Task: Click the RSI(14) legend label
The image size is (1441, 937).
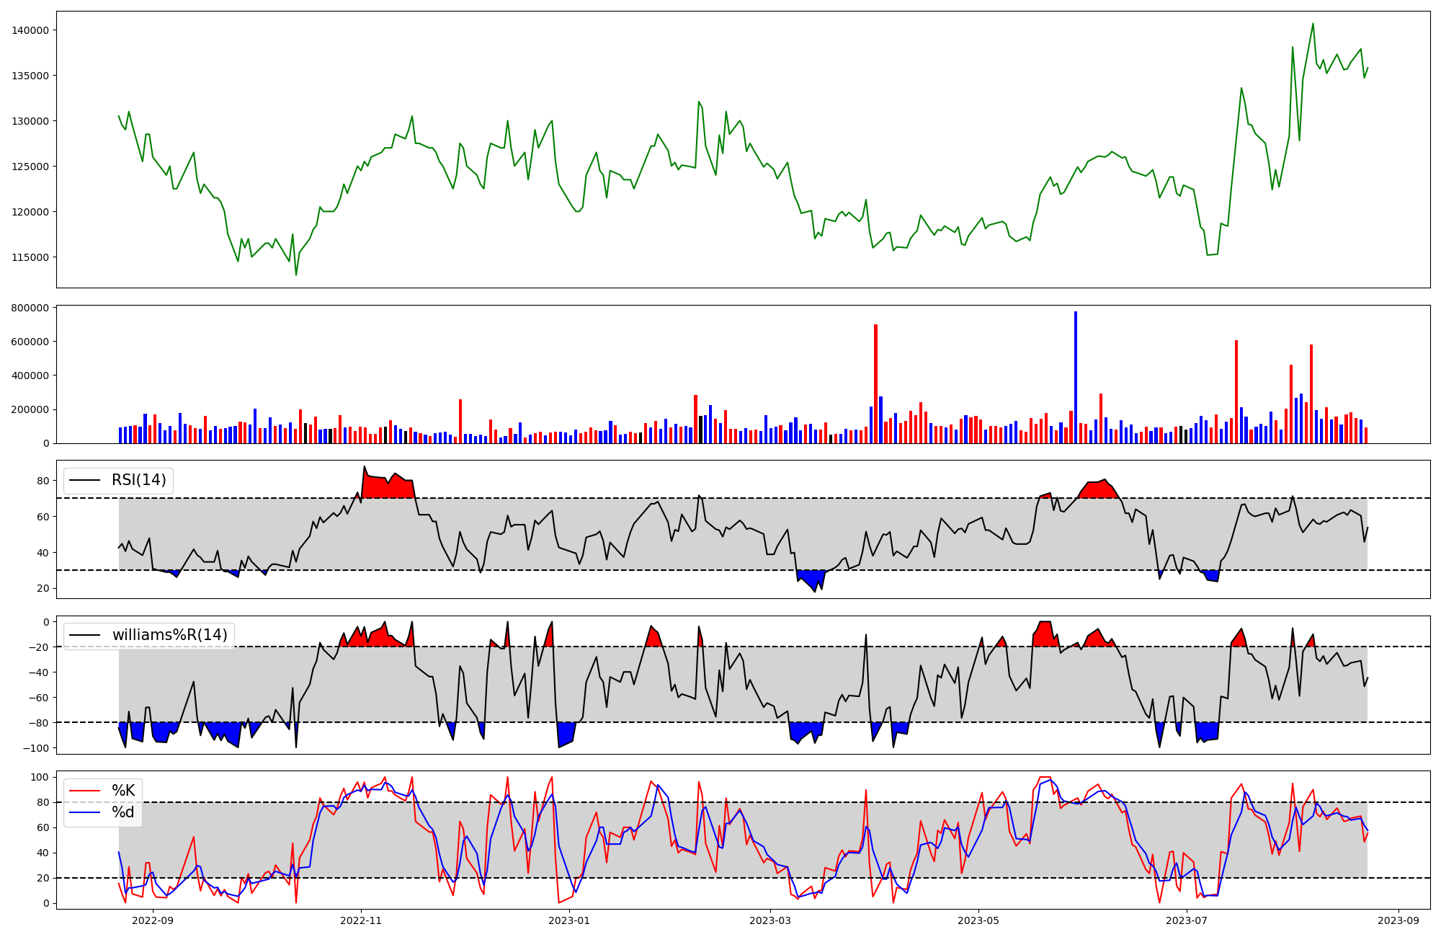Action: click(x=138, y=480)
